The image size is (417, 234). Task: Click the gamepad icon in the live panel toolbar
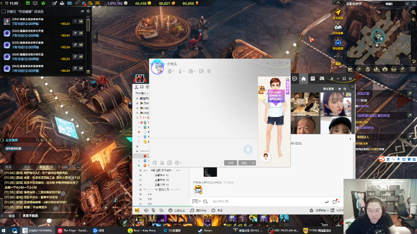[x=322, y=79]
